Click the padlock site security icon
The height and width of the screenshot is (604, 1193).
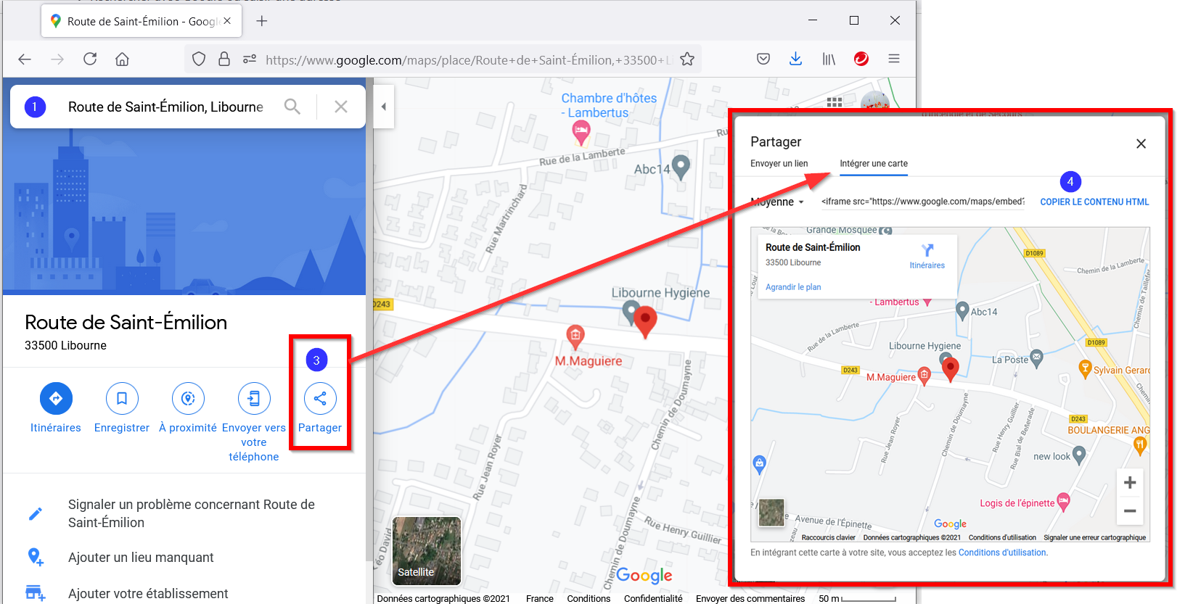pyautogui.click(x=224, y=59)
